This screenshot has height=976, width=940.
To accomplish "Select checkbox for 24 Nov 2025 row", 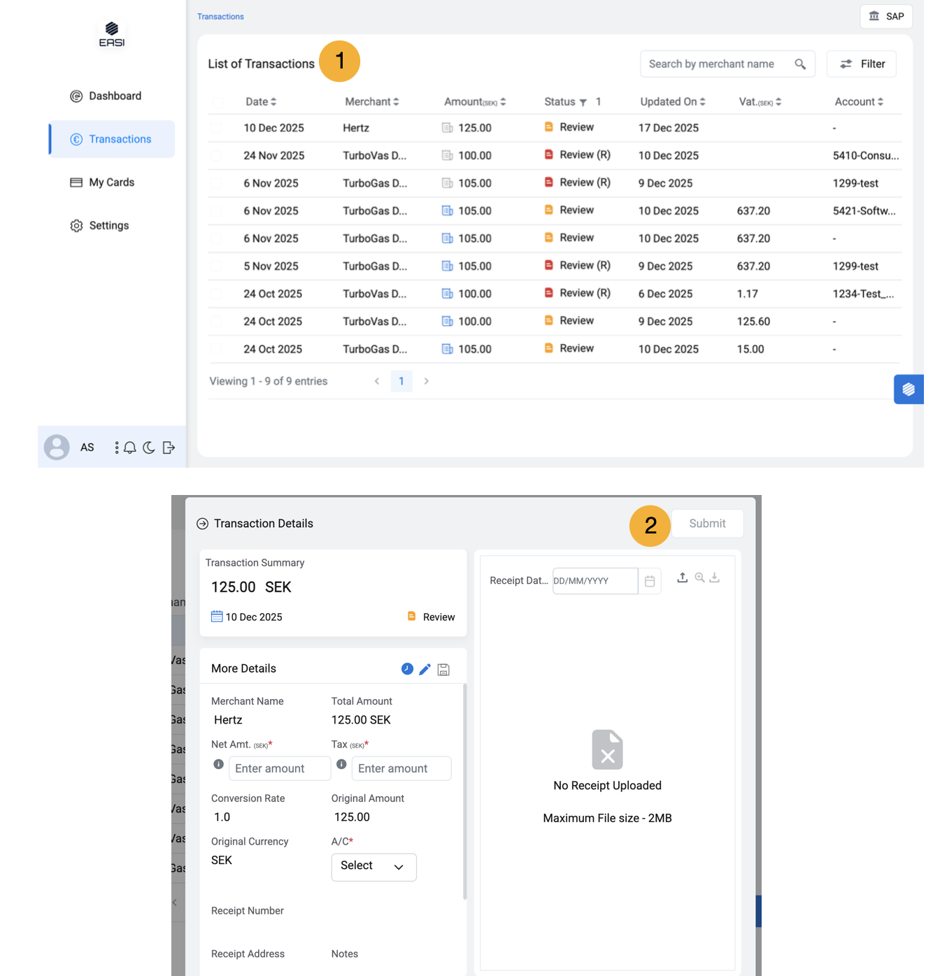I will point(217,156).
